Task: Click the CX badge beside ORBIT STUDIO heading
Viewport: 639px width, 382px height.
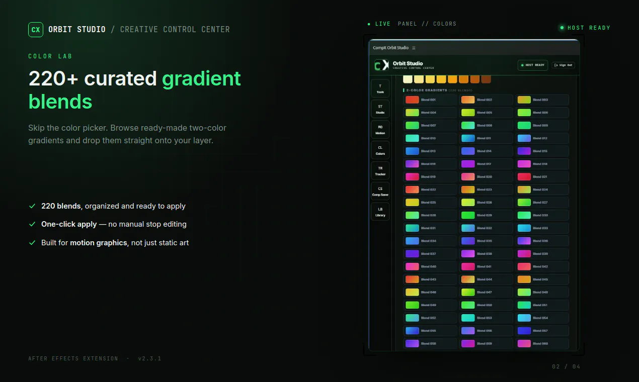Action: [x=36, y=30]
